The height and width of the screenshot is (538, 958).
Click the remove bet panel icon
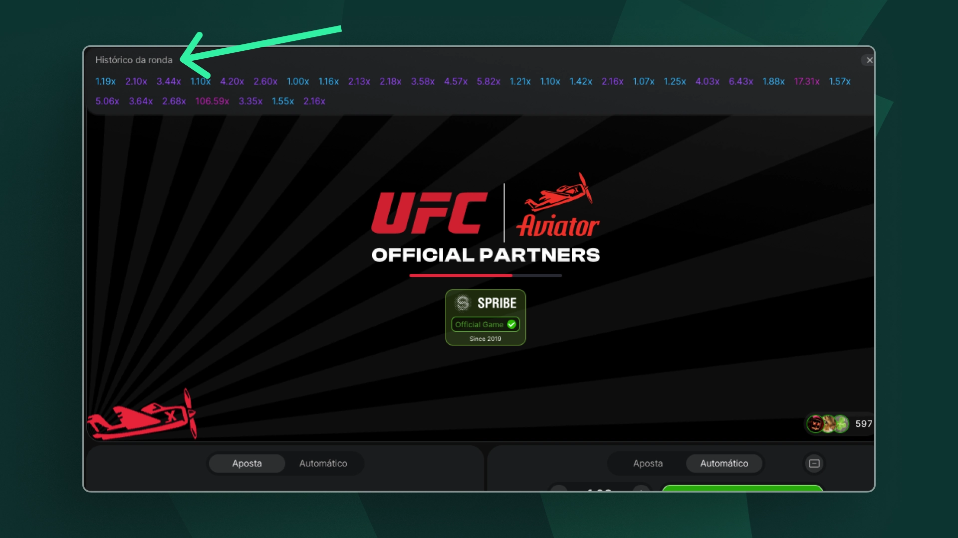(814, 463)
